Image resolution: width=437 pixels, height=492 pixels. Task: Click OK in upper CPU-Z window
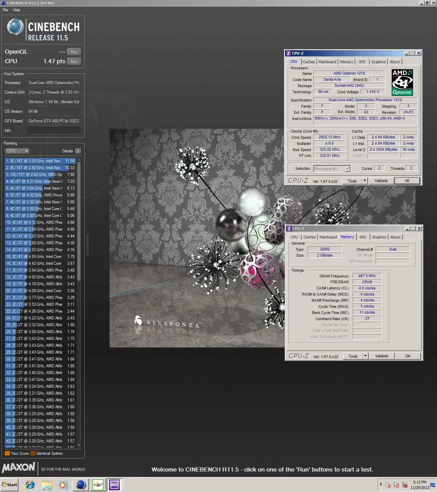407,181
